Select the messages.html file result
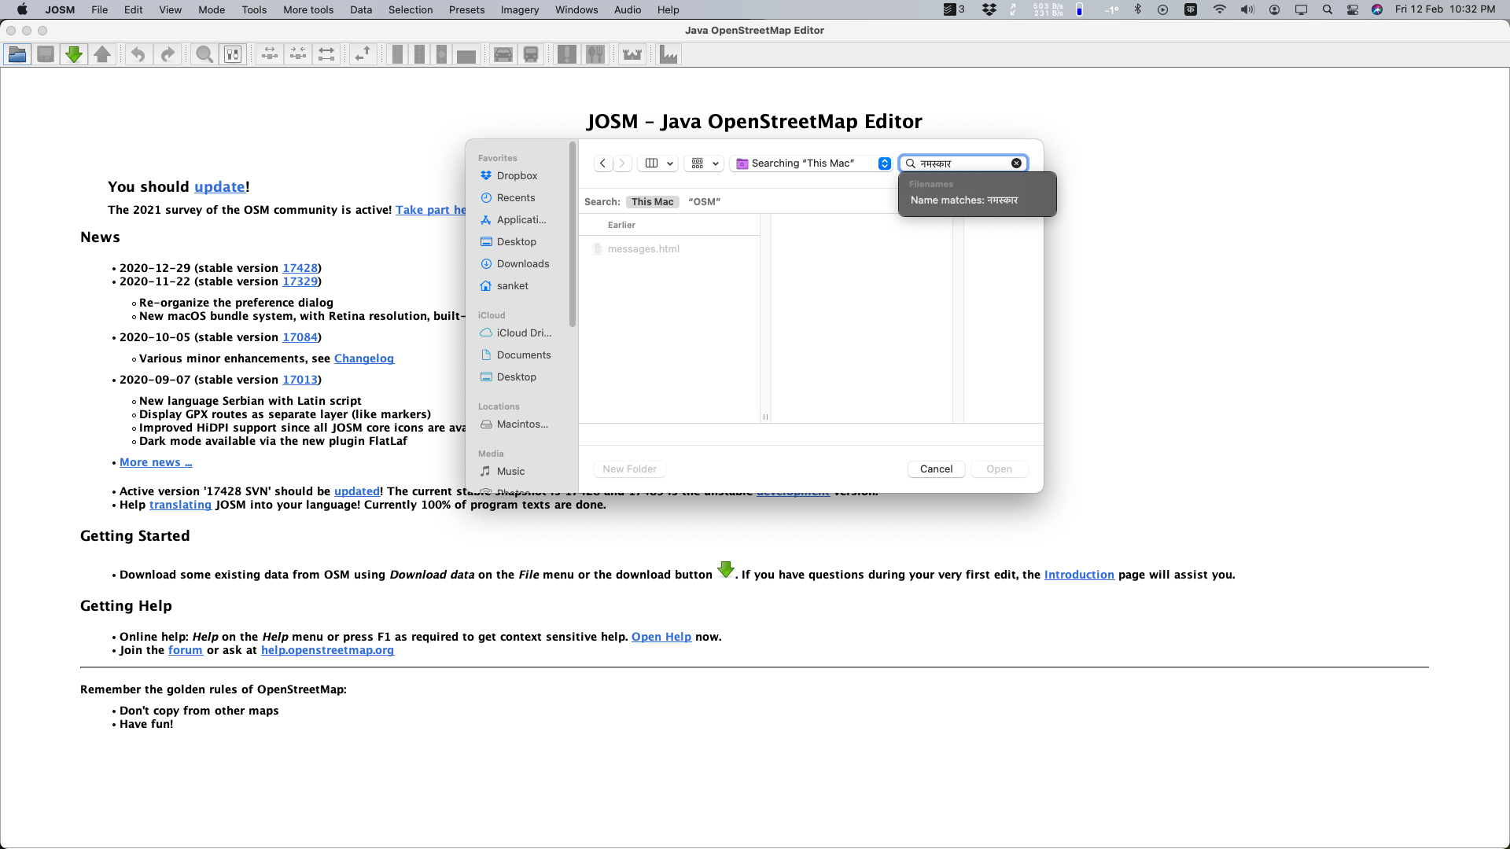Image resolution: width=1510 pixels, height=849 pixels. point(643,249)
